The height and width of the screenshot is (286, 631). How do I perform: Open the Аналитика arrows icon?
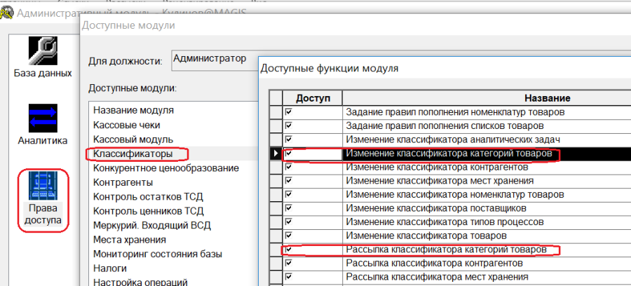tap(43, 118)
